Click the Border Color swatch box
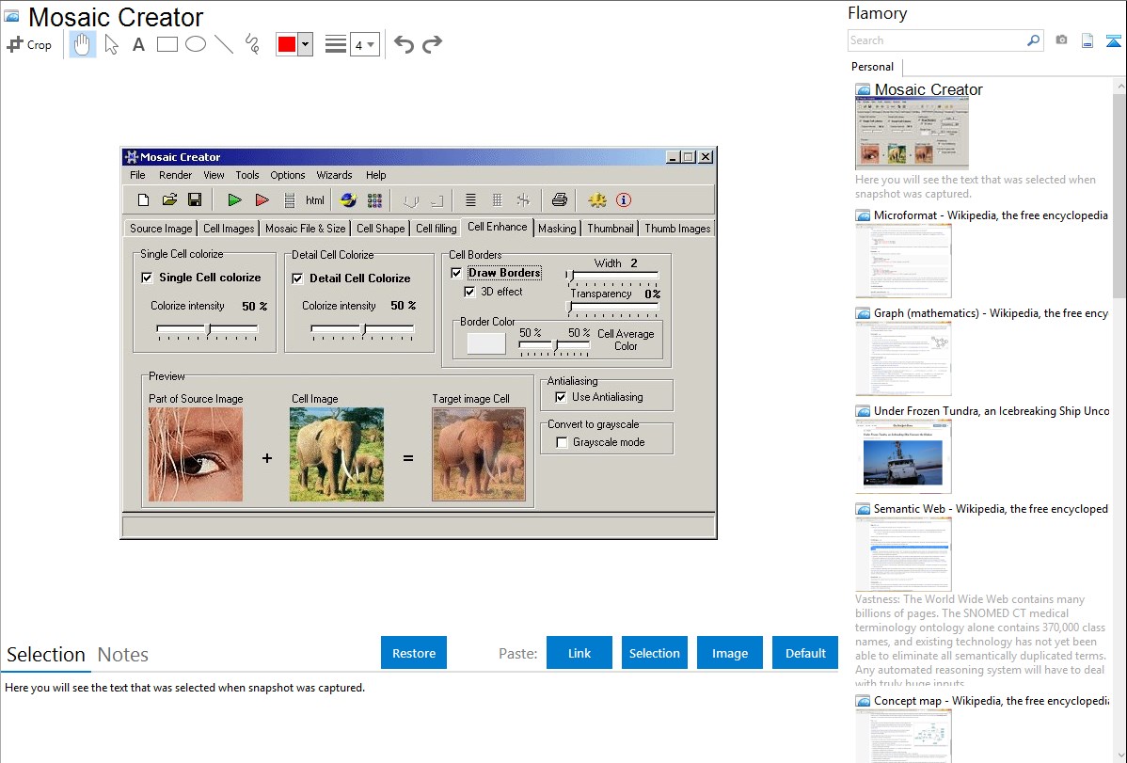The image size is (1127, 763). point(486,343)
